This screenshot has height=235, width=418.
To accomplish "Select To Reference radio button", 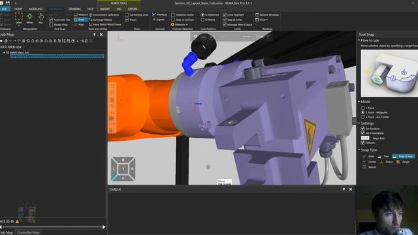I will point(202,15).
